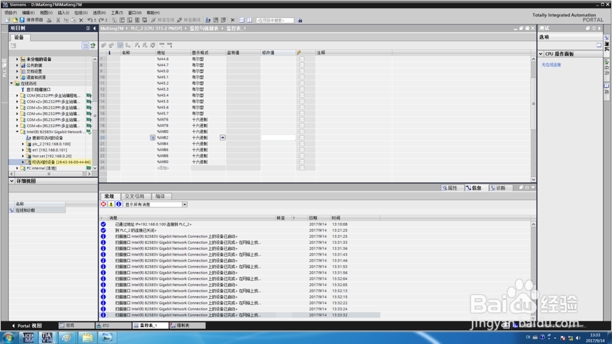Screen dimensions: 612x344
Task: Open the 工具(T) menu
Action: [117, 12]
